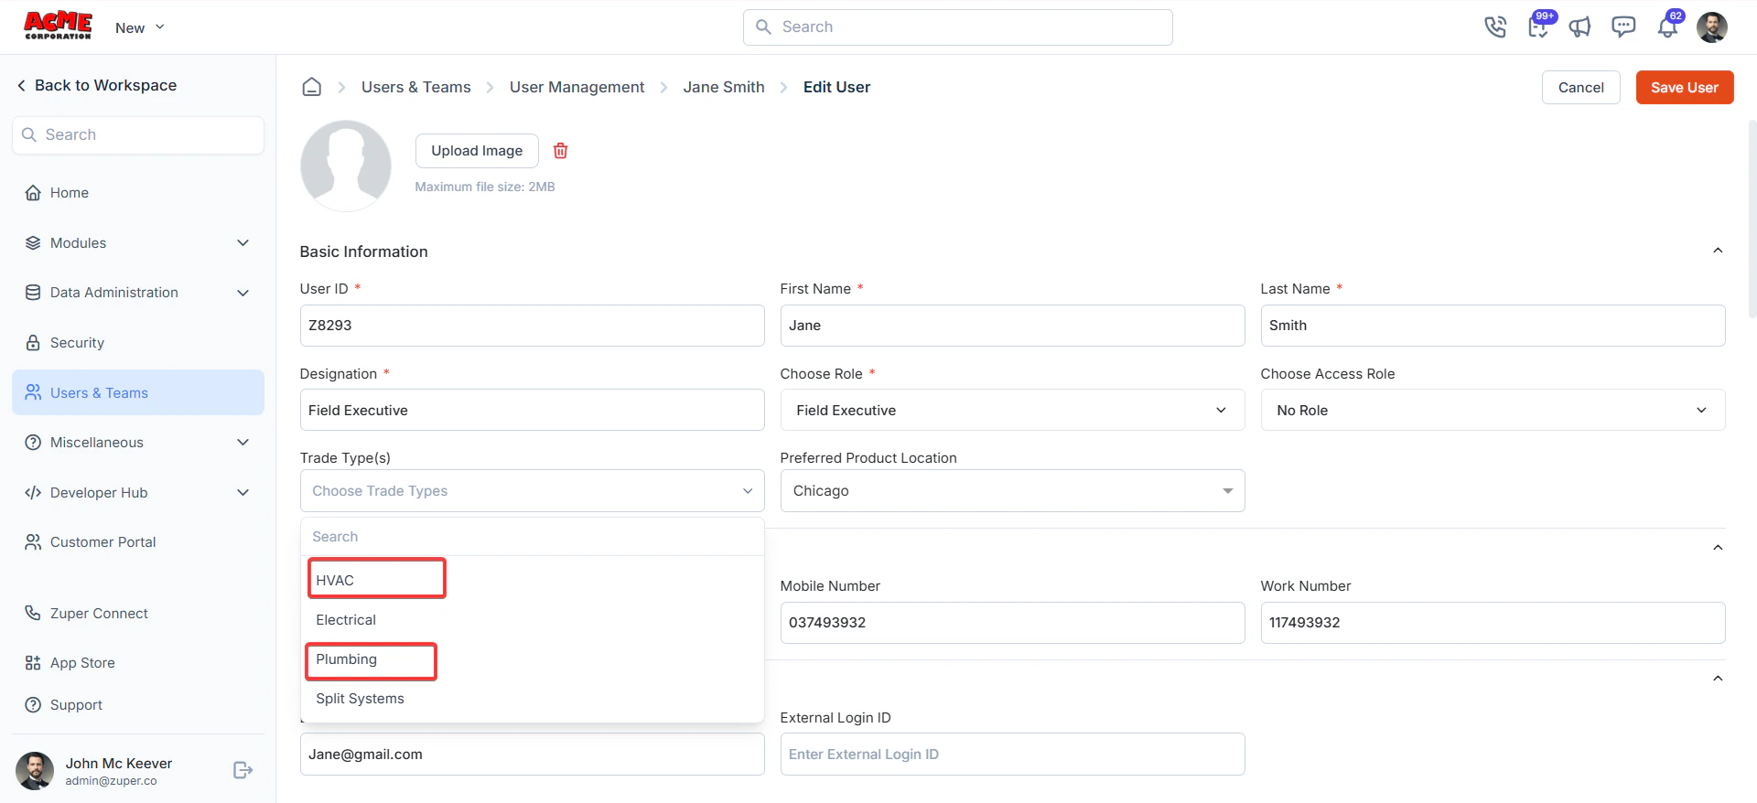Open the Choose Role dropdown
Image resolution: width=1757 pixels, height=803 pixels.
coord(1012,410)
